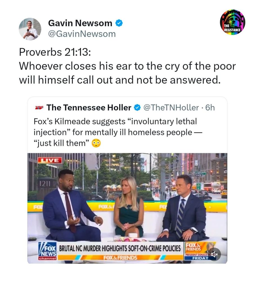
Task: Click the red LIVE badge in video
Action: pos(50,160)
